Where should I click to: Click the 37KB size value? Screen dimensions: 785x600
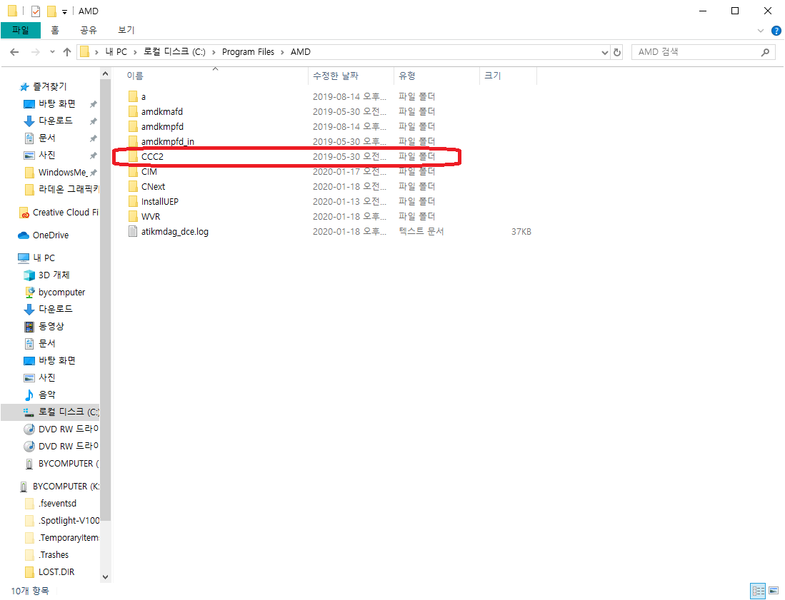(x=521, y=231)
